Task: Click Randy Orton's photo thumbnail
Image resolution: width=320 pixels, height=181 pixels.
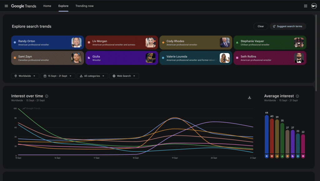Action: tap(77, 42)
